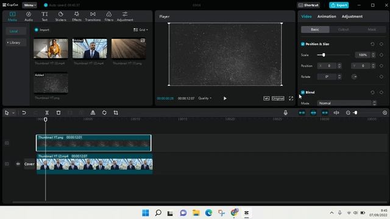The height and width of the screenshot is (219, 390).
Task: Select the Thumbnail YT.png clip on timeline
Action: [x=93, y=143]
